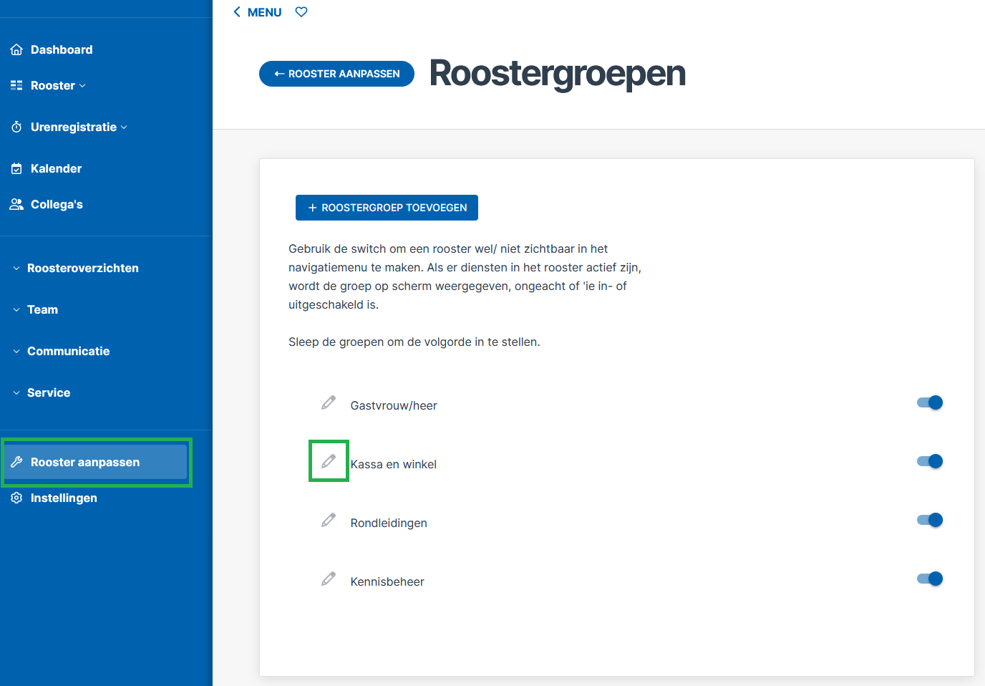Expand the Service section
This screenshot has width=985, height=686.
tap(42, 392)
